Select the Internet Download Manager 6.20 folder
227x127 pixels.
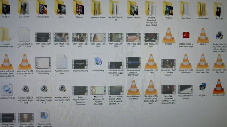pyautogui.click(x=151, y=8)
